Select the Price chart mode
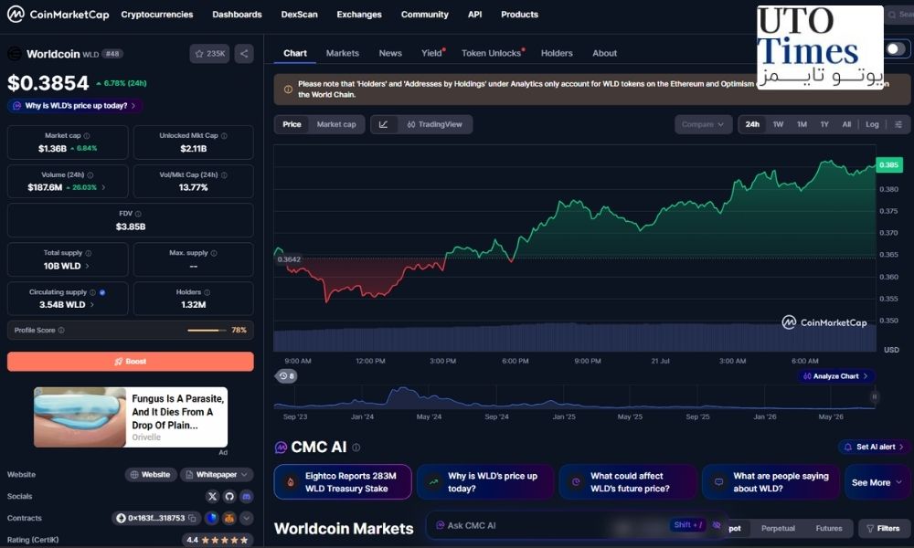 pos(292,124)
